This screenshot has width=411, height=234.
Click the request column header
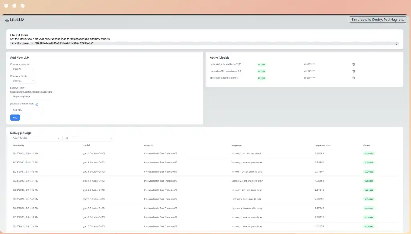[148, 145]
